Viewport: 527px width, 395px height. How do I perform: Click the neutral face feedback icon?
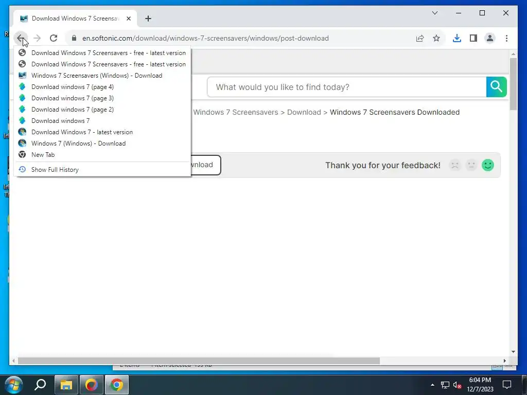coord(471,165)
